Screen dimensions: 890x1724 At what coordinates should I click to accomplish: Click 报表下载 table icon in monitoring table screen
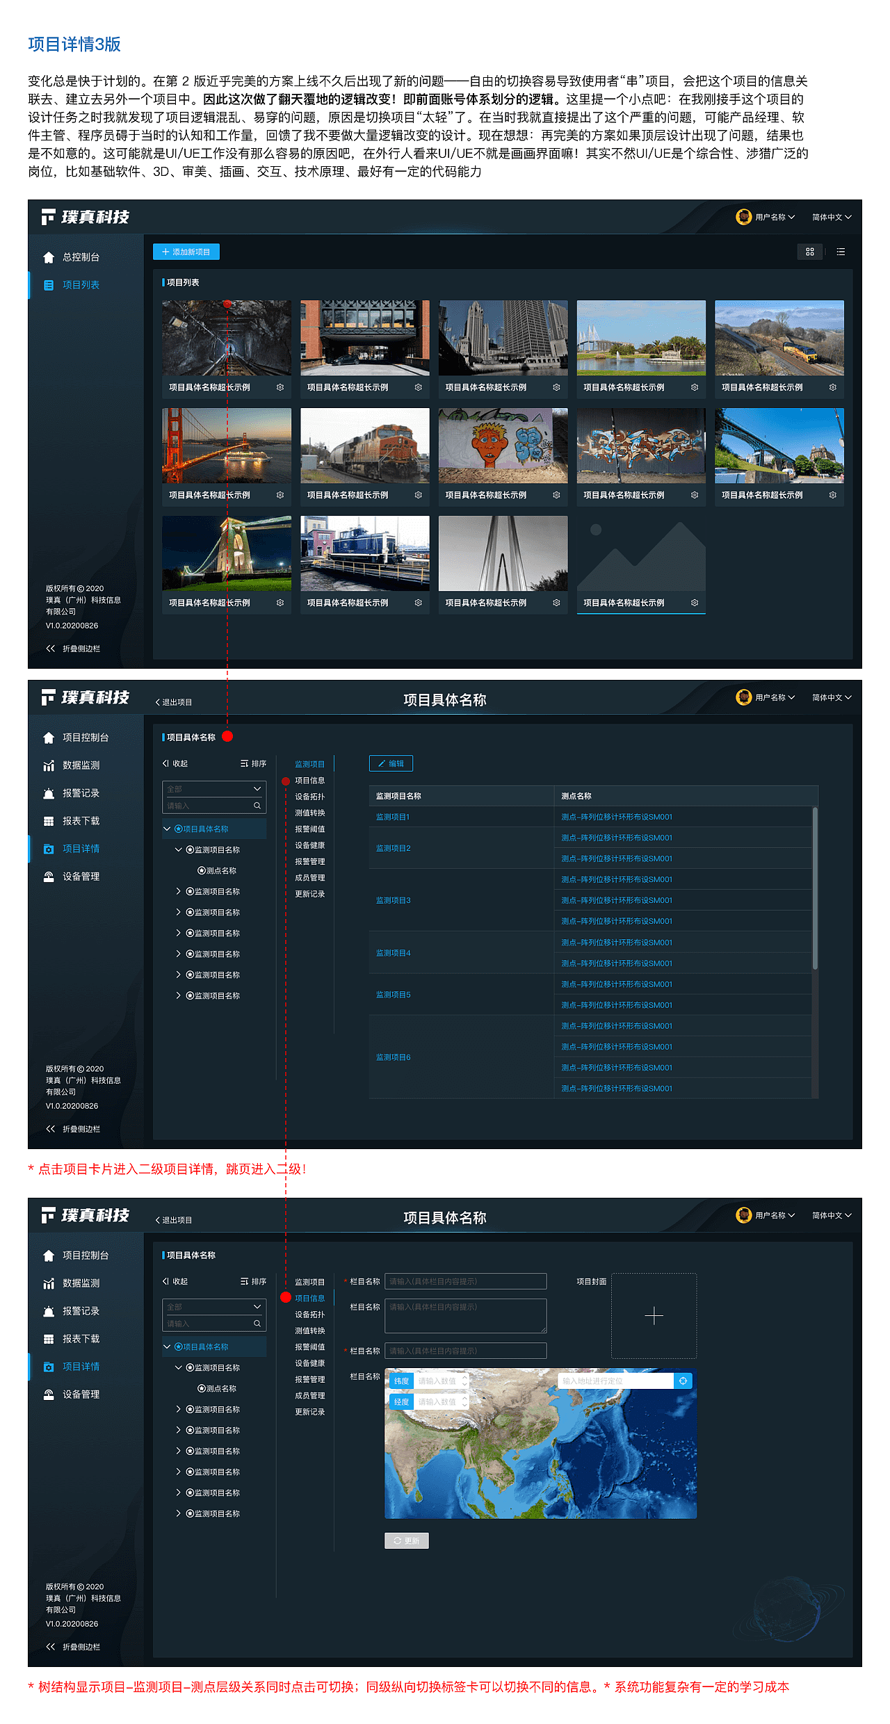coord(49,821)
